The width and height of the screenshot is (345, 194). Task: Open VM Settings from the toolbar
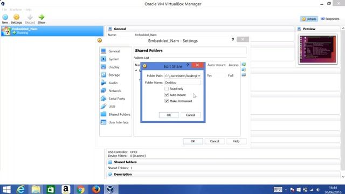pos(17,19)
